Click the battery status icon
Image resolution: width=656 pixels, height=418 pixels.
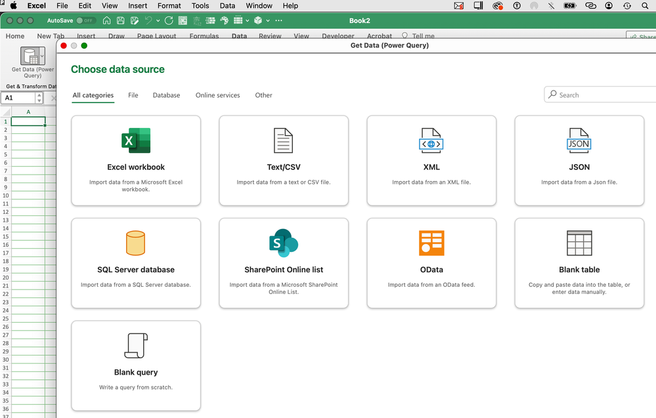pyautogui.click(x=570, y=5)
